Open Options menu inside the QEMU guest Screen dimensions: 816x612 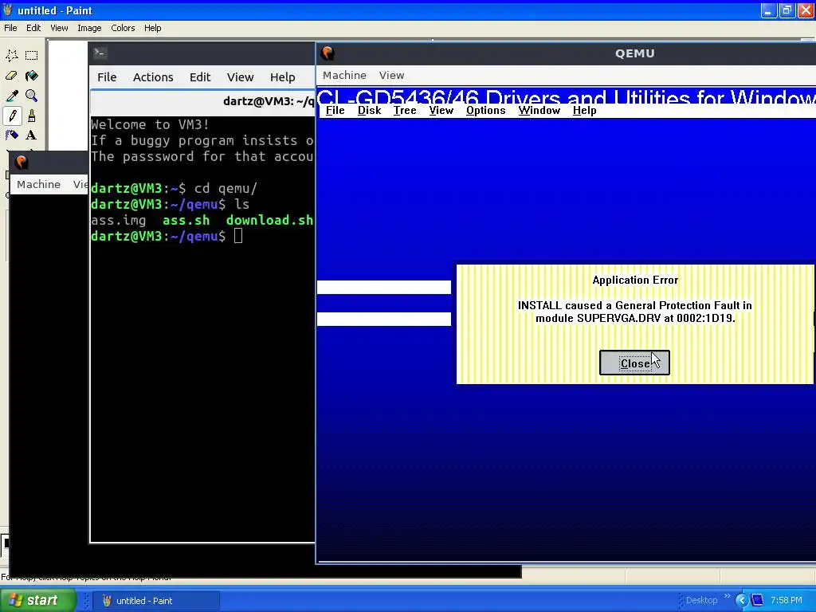(485, 110)
